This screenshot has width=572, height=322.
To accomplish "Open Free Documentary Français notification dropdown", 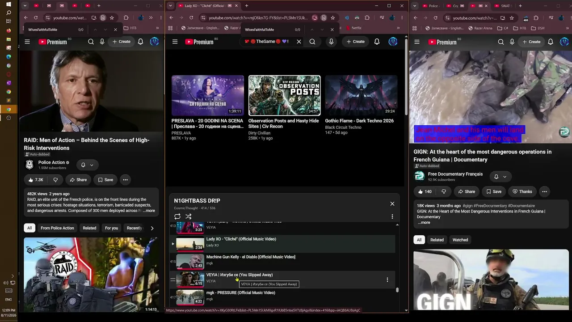I will point(500,177).
